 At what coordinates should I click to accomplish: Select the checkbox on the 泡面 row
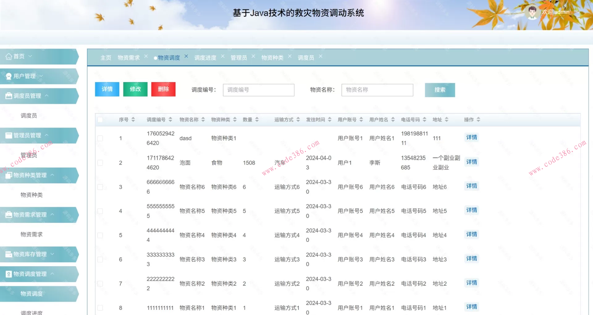100,162
